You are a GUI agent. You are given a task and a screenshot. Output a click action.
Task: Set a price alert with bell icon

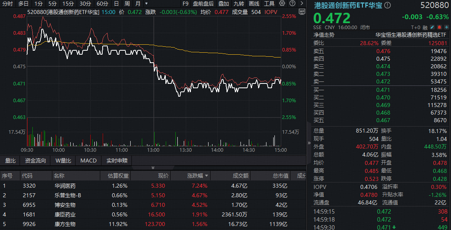pos(439,27)
